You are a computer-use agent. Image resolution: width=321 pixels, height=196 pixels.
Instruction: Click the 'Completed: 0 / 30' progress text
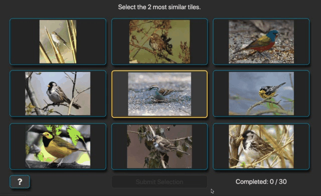(x=261, y=181)
